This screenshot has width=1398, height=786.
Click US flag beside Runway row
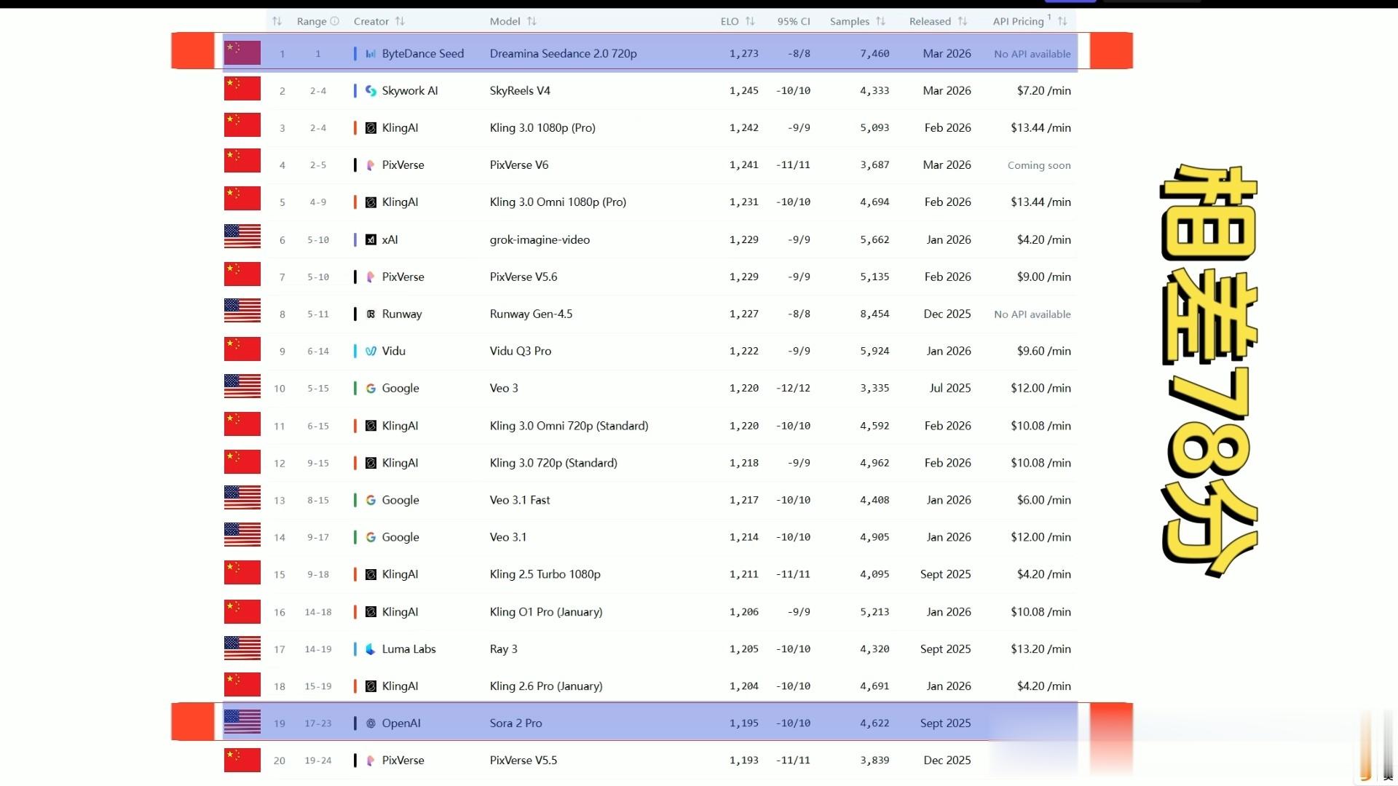(x=242, y=311)
